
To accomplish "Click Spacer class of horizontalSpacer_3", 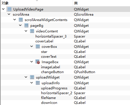I will tap(80, 36).
